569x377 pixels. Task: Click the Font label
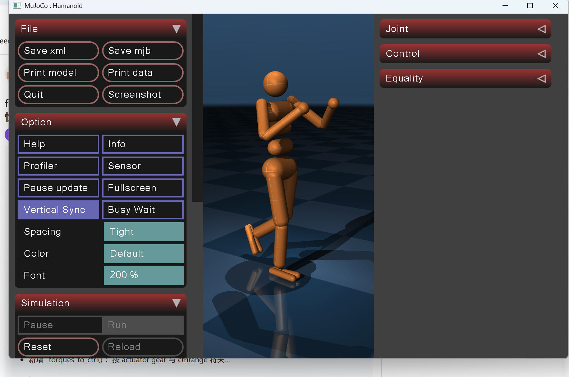(34, 275)
